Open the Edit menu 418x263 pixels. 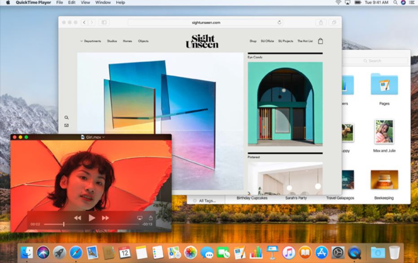72,2
